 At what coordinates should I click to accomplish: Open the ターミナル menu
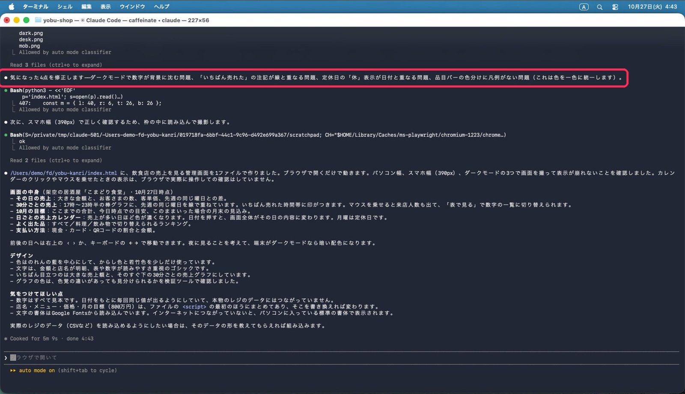tap(36, 7)
